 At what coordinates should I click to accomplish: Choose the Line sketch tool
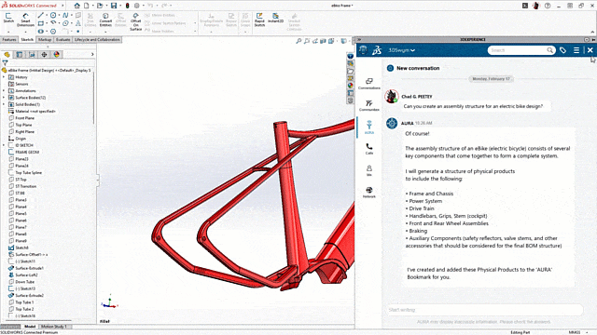41,15
